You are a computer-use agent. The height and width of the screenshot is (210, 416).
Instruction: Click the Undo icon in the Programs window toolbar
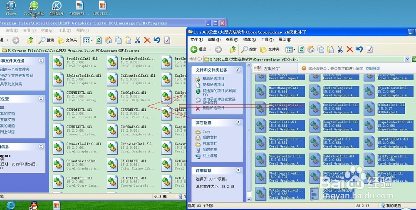pos(157,40)
